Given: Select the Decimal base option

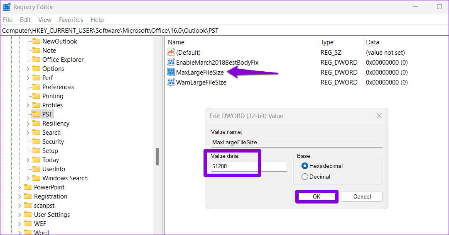Looking at the screenshot, I should pyautogui.click(x=305, y=177).
